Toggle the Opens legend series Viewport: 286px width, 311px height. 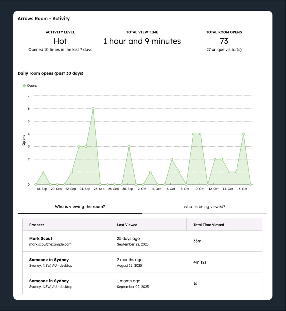click(32, 86)
